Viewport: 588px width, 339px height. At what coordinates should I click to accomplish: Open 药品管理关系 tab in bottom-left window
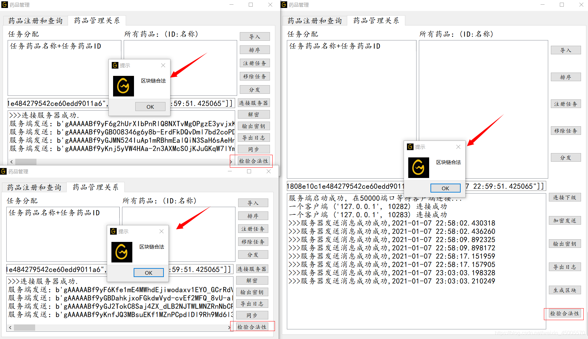[x=96, y=187]
